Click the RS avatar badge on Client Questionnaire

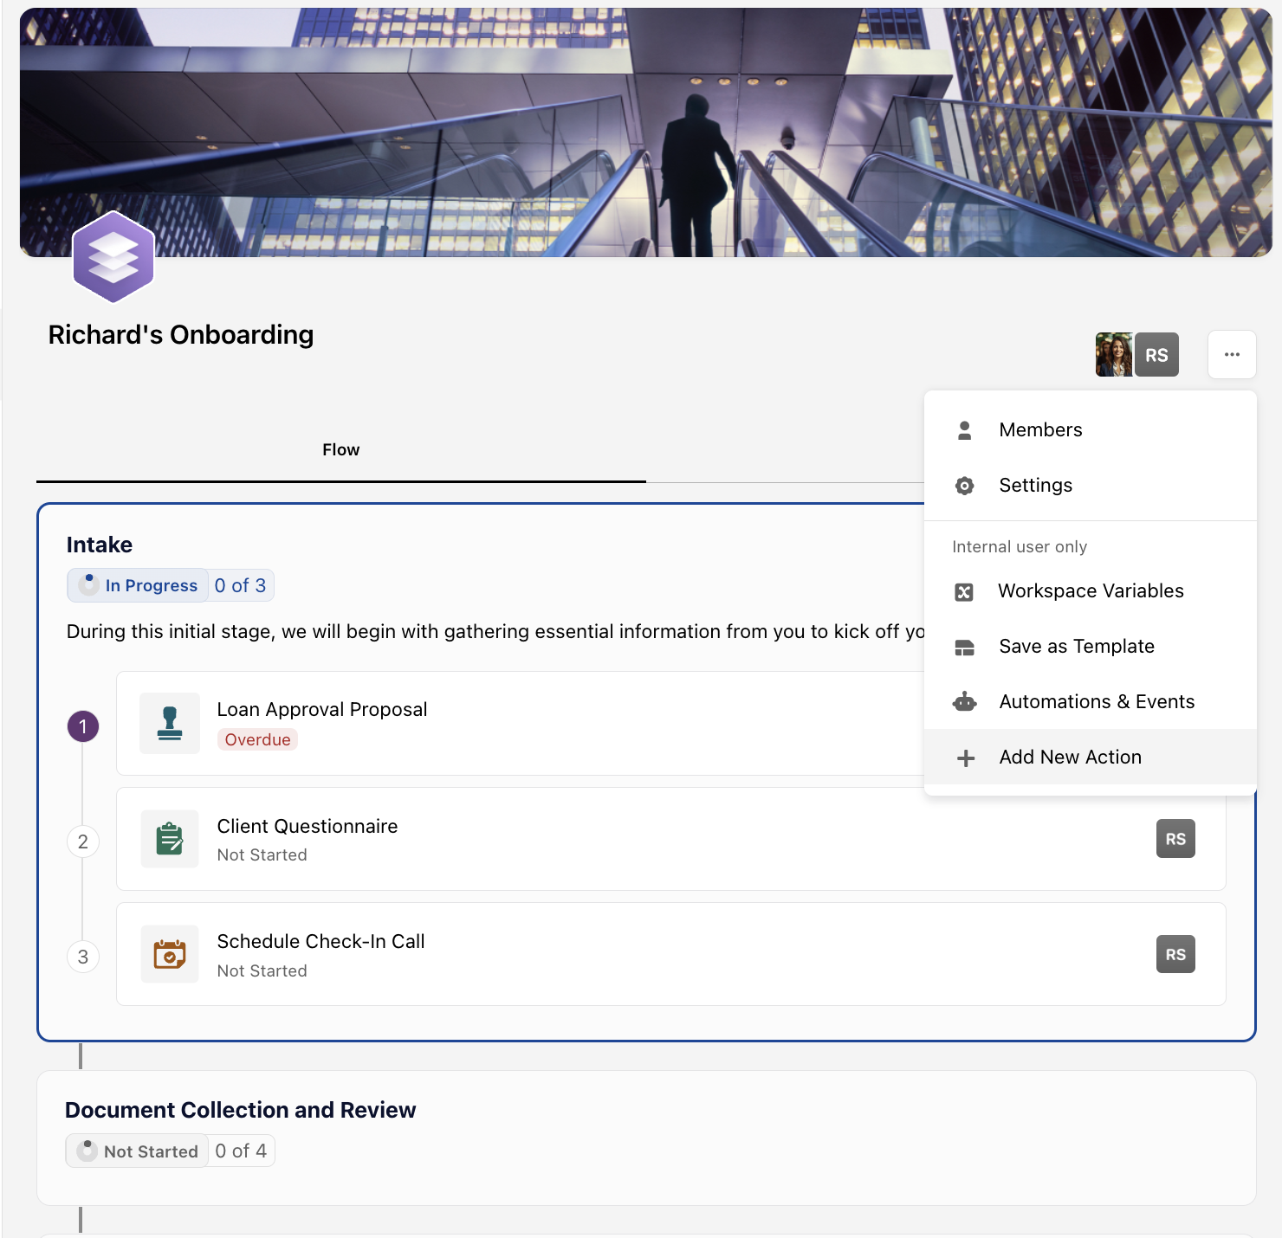click(1175, 838)
